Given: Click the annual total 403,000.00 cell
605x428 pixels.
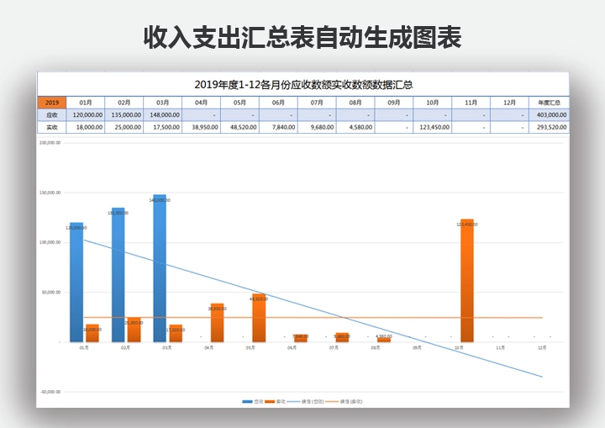Looking at the screenshot, I should (549, 115).
